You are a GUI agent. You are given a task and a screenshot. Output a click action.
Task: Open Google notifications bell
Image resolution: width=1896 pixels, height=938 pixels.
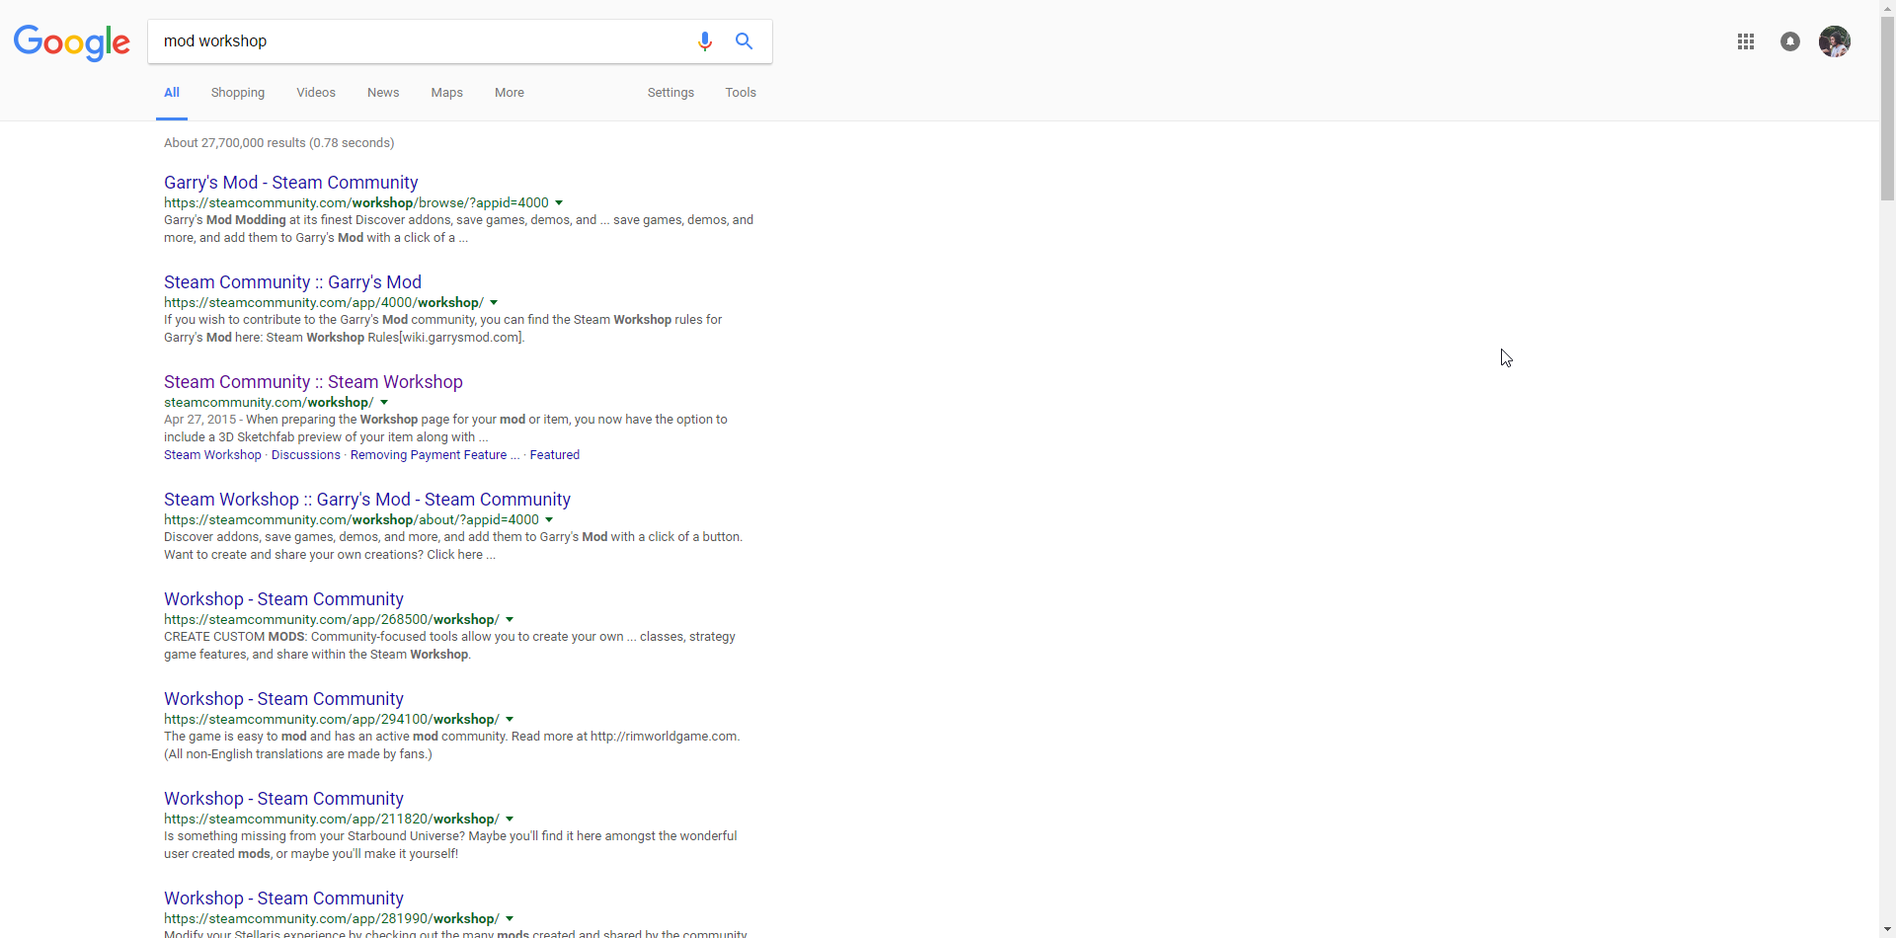pyautogui.click(x=1790, y=41)
